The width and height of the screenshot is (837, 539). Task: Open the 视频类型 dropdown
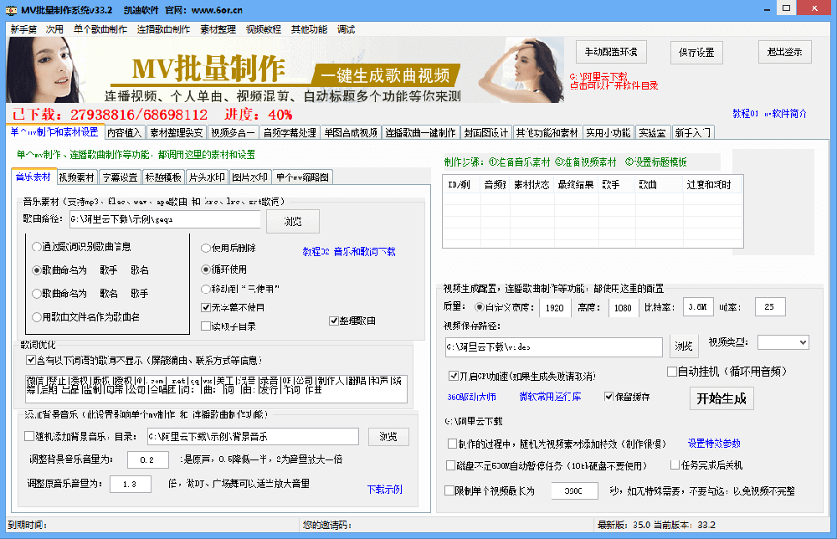pyautogui.click(x=783, y=342)
